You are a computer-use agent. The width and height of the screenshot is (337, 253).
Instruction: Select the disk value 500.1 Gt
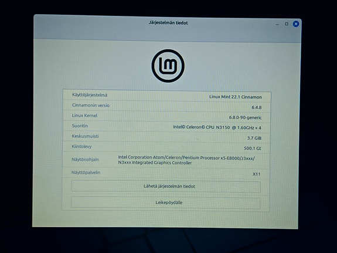pyautogui.click(x=253, y=149)
